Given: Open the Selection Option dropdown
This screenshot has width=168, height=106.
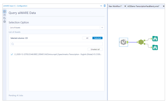Looking at the screenshot, I should pos(56,27).
